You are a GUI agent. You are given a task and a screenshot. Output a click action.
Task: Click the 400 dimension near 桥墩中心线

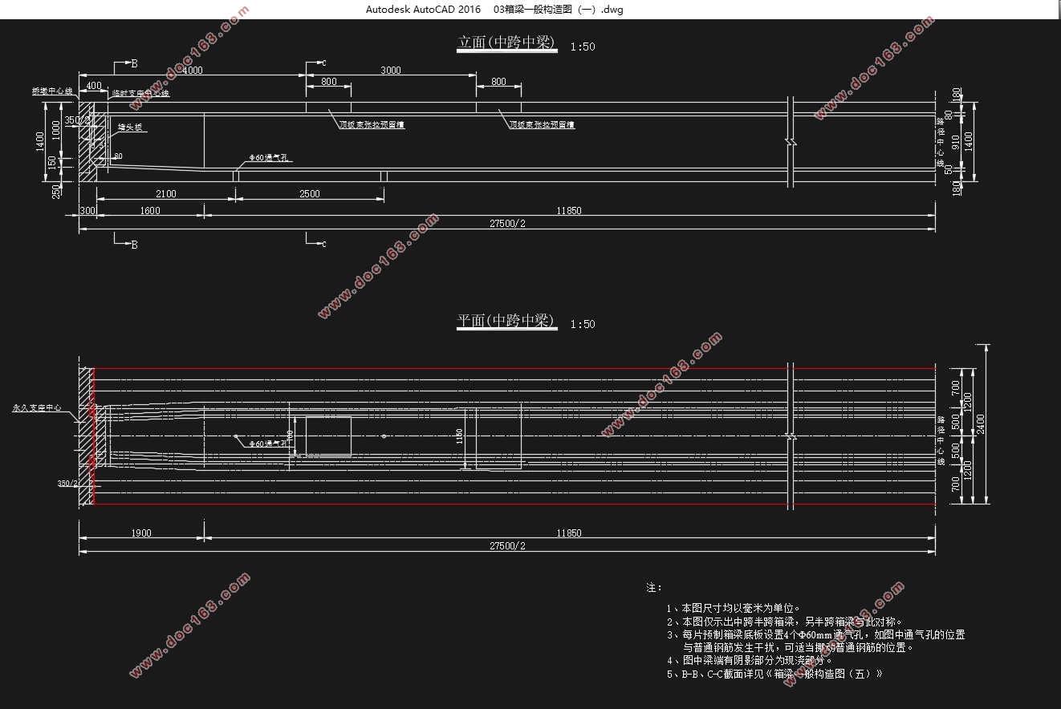[94, 85]
